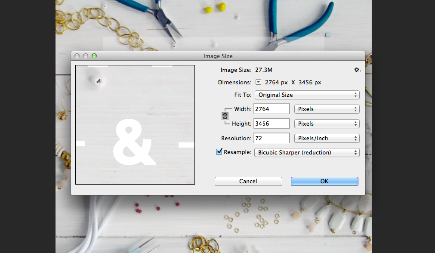Viewport: 435px width, 253px height.
Task: Open the Bicubic Sharper resample method dropdown
Action: (x=307, y=153)
